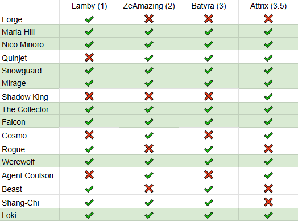
Task: Click the Loki green check under Batvra
Action: pos(209,215)
